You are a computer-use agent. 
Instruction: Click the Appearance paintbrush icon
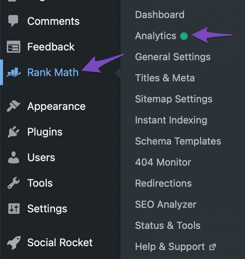coord(14,106)
